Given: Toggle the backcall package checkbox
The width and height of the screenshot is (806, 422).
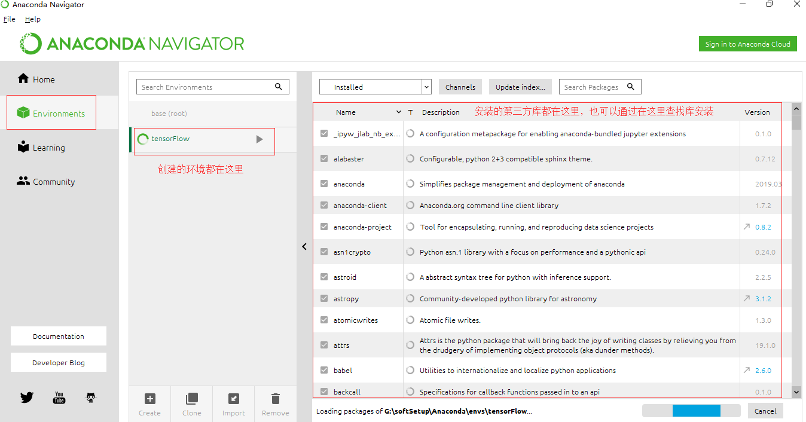Looking at the screenshot, I should [x=324, y=392].
